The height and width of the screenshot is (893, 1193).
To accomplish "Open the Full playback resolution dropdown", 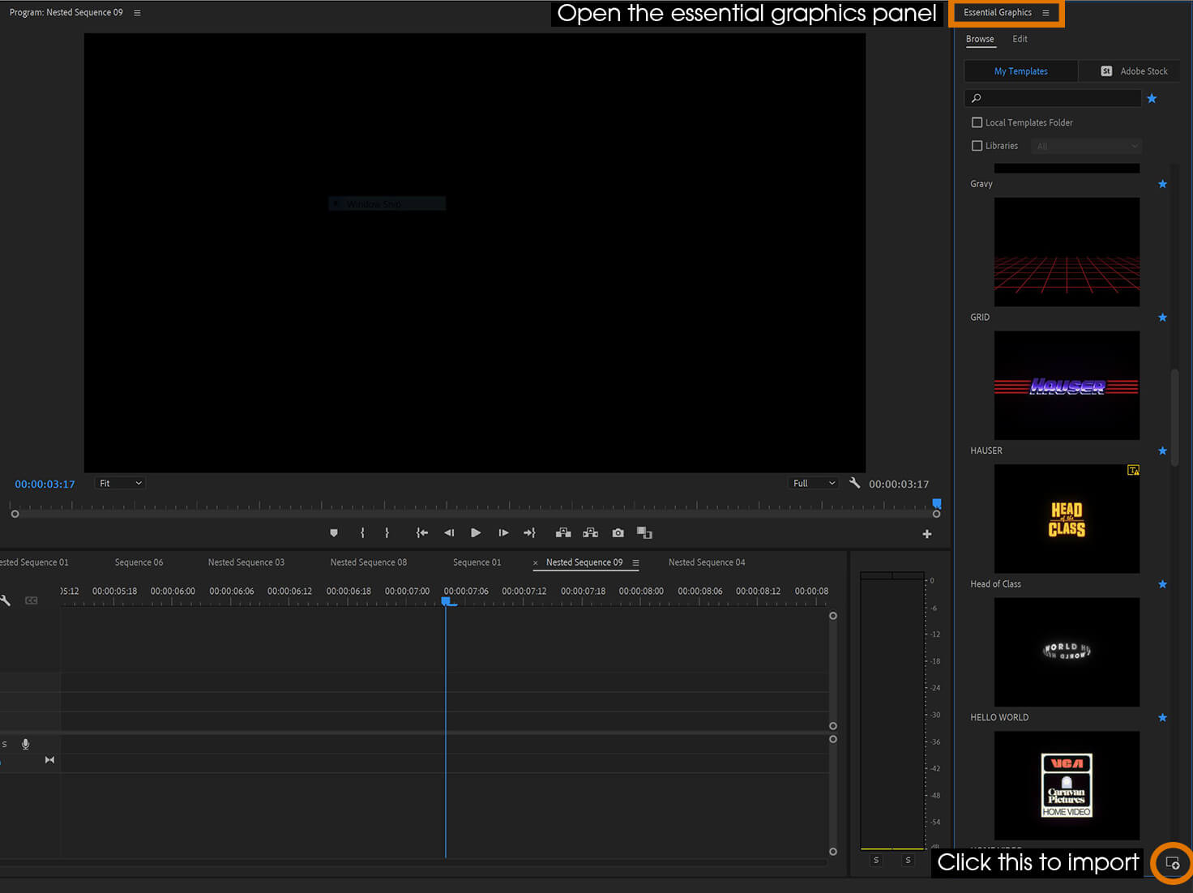I will click(x=813, y=483).
